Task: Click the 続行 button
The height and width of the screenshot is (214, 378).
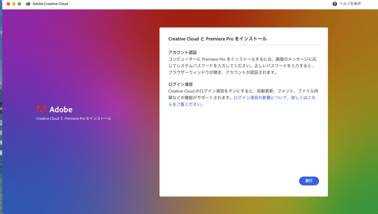Action: coord(309,181)
